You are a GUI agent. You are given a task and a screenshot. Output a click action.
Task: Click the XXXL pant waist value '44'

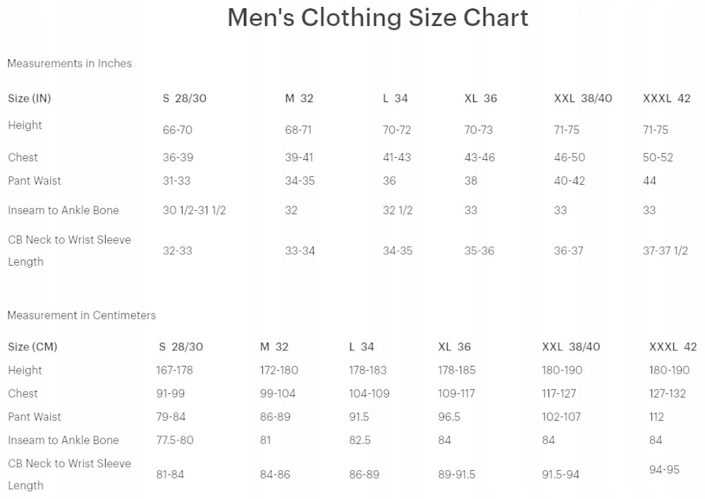pos(649,180)
